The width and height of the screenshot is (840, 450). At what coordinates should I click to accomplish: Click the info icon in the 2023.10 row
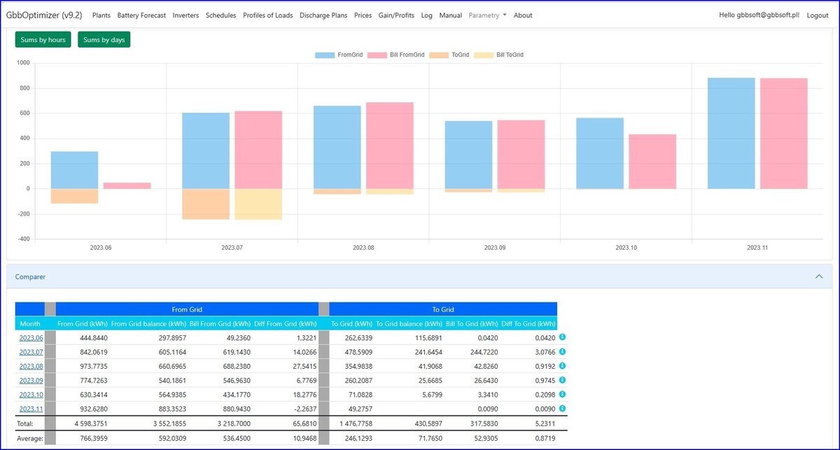562,394
